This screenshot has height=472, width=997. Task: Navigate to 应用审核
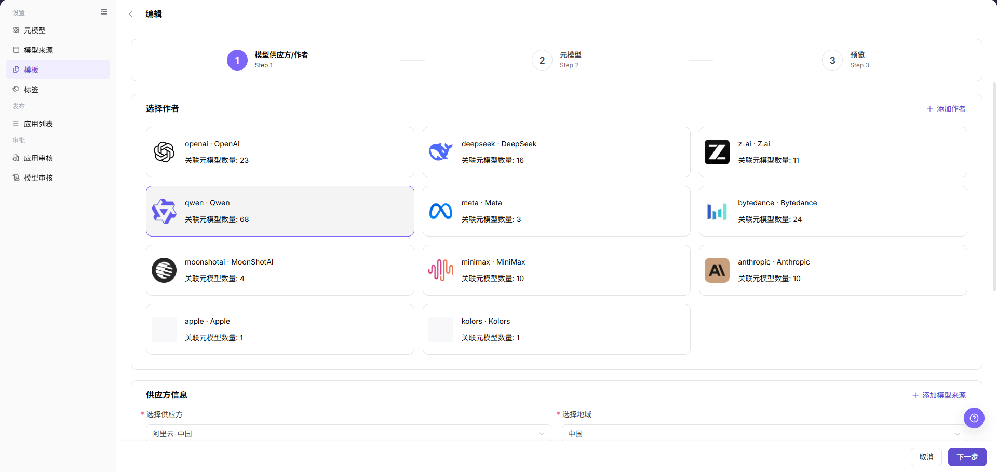pyautogui.click(x=58, y=158)
